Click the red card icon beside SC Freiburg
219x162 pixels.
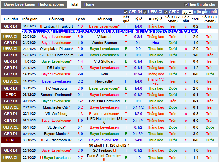115,150
